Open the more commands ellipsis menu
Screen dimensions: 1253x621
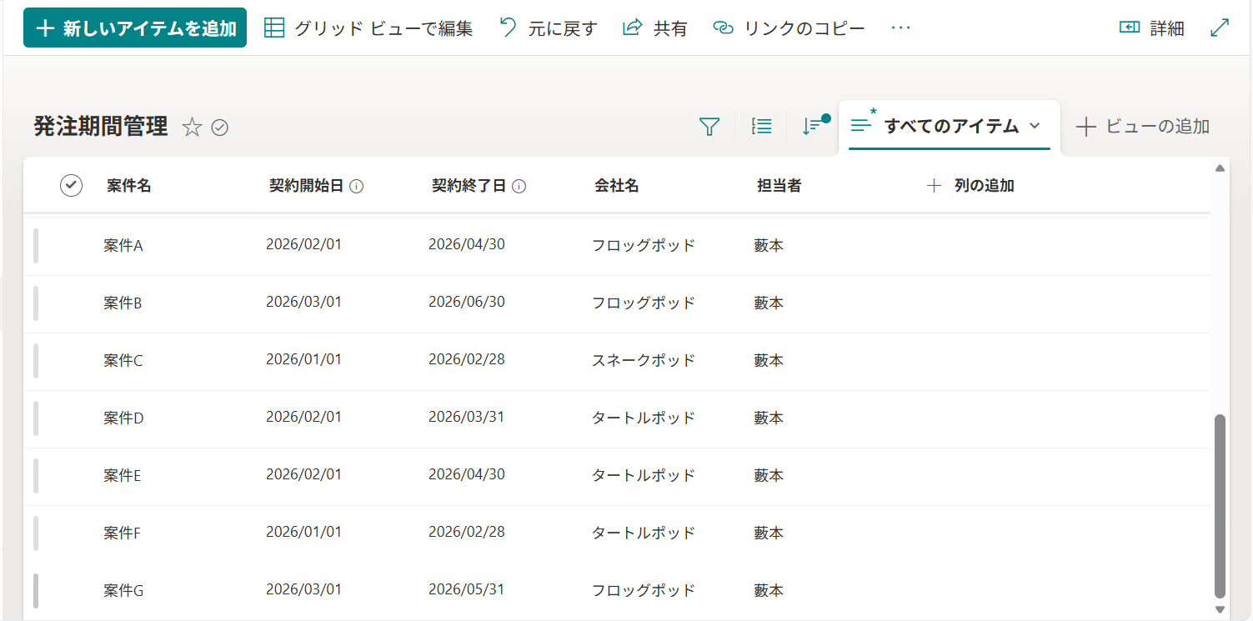pyautogui.click(x=900, y=28)
